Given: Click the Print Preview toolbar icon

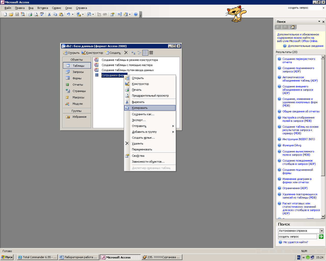Looking at the screenshot, I should [36, 14].
